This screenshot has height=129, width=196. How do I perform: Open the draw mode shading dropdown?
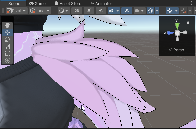click(64, 11)
